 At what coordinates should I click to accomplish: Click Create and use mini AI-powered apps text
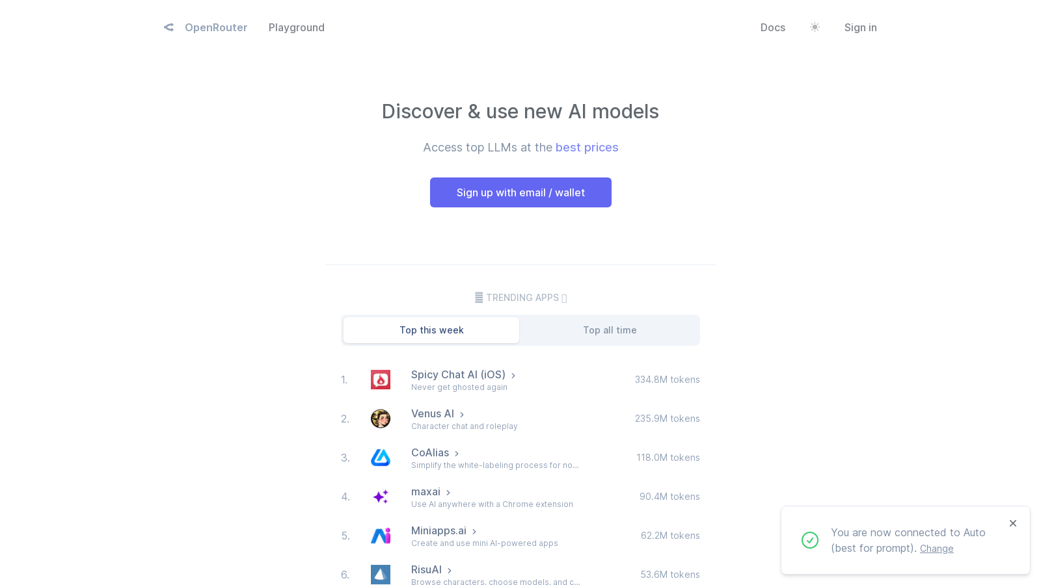pyautogui.click(x=485, y=543)
